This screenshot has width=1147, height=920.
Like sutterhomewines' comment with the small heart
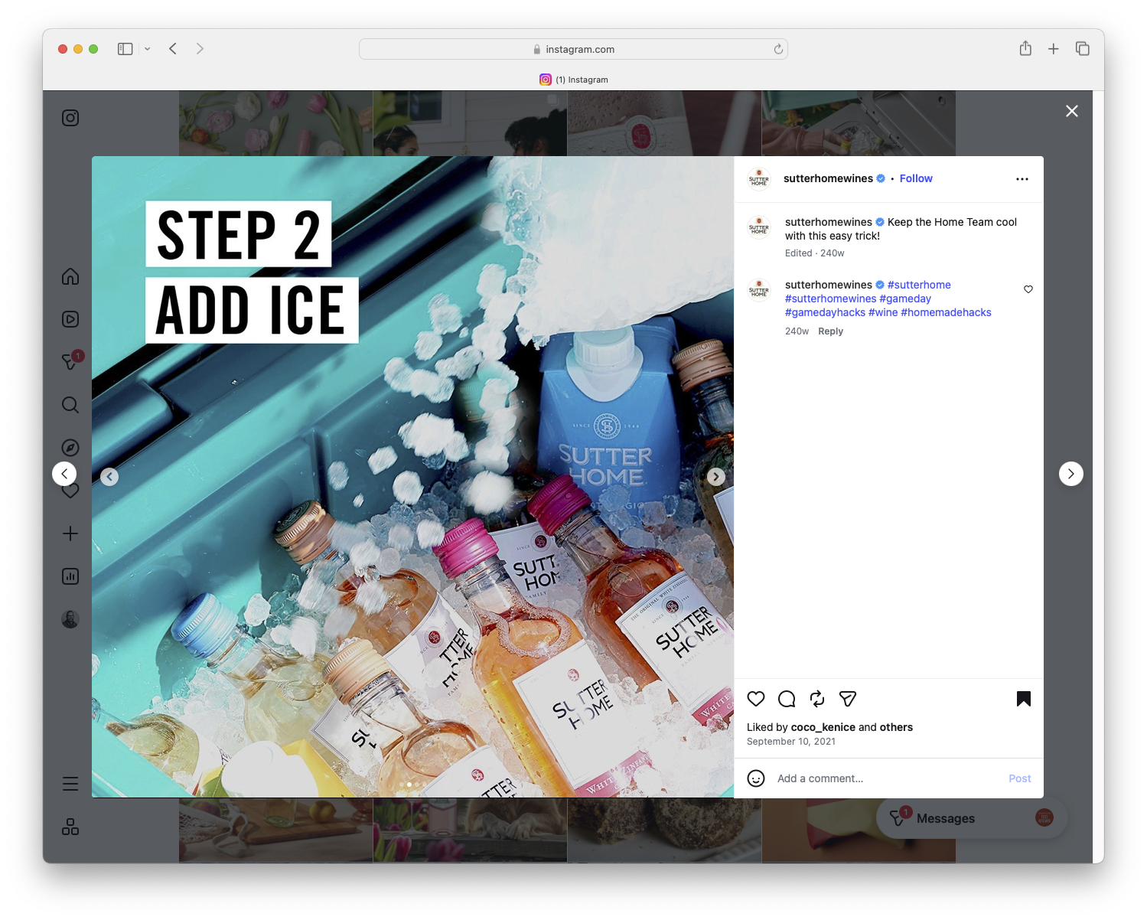[1028, 289]
